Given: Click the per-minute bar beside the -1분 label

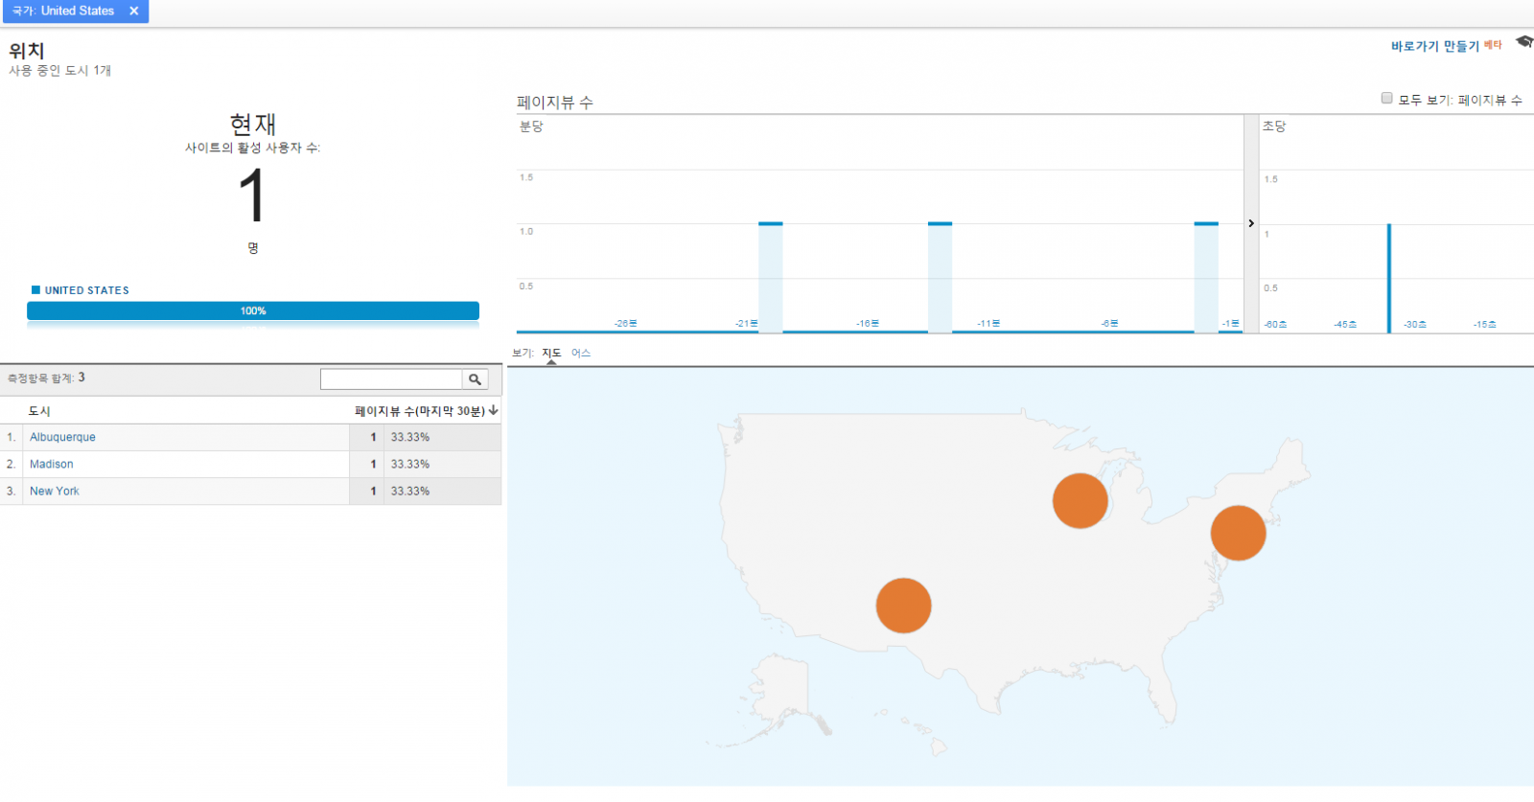Looking at the screenshot, I should pyautogui.click(x=1206, y=278).
